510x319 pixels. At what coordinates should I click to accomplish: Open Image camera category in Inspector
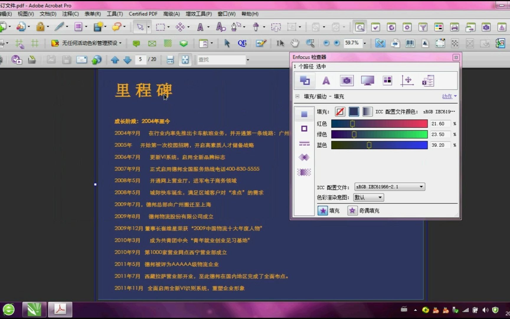point(347,80)
